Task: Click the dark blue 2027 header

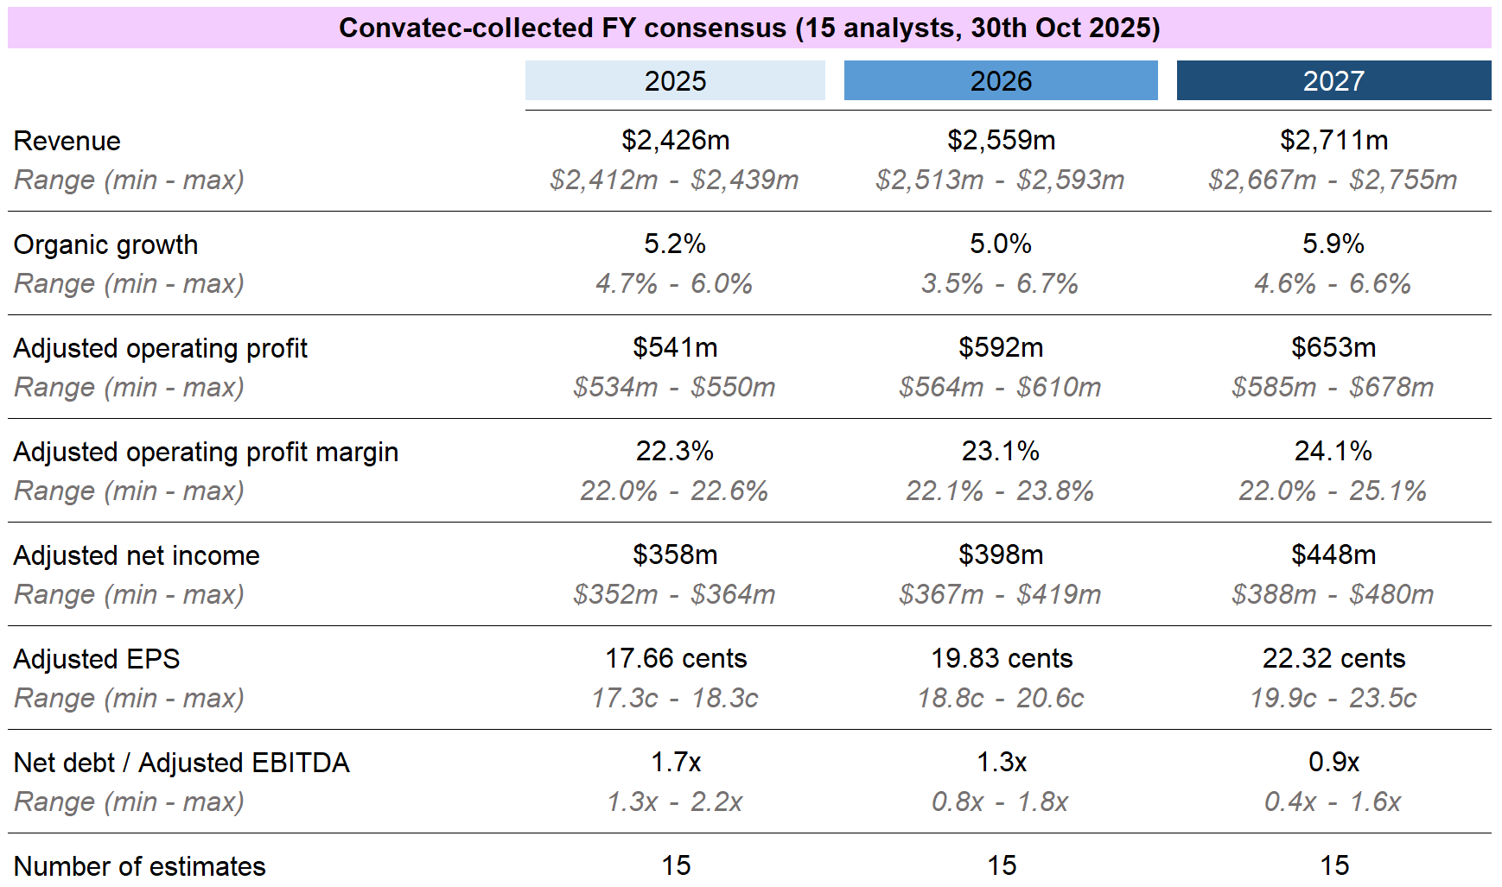Action: coord(1333,81)
